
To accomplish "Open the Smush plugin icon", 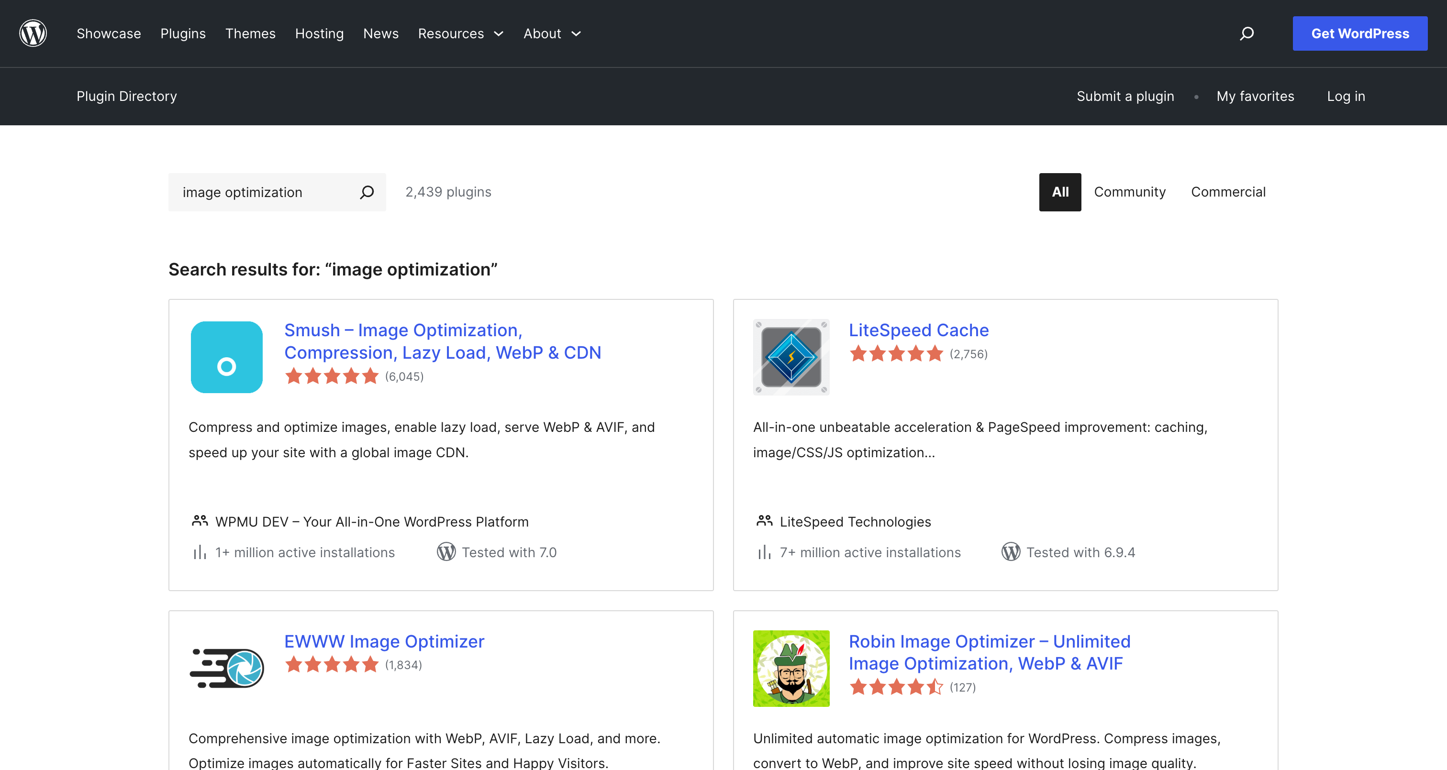I will coord(226,357).
